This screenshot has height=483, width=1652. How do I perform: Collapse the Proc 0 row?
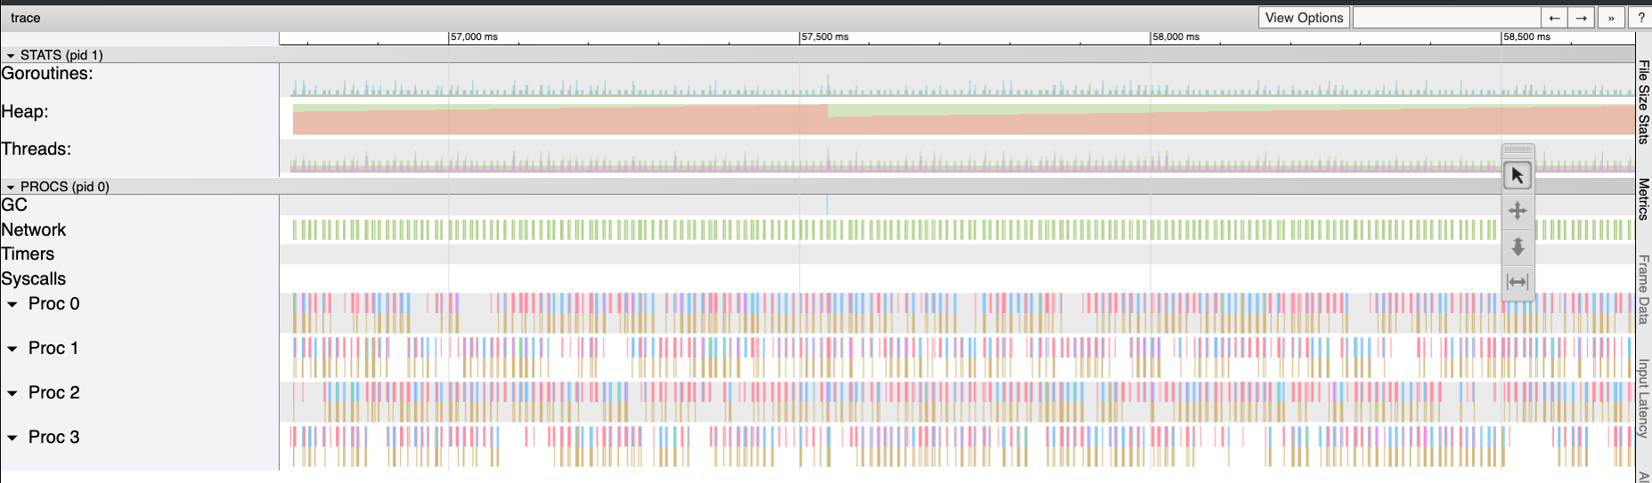(12, 304)
